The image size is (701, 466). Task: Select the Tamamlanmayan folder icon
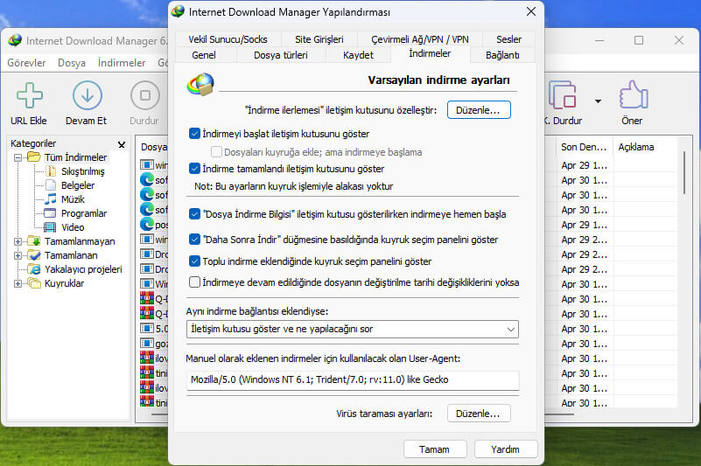coord(33,241)
